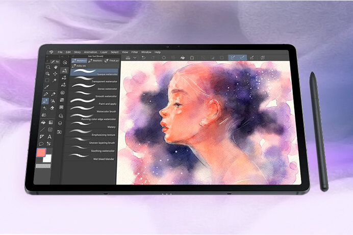Viewport: 353px width, 235px height.
Task: Select the Airbrush tool
Action: click(53, 101)
